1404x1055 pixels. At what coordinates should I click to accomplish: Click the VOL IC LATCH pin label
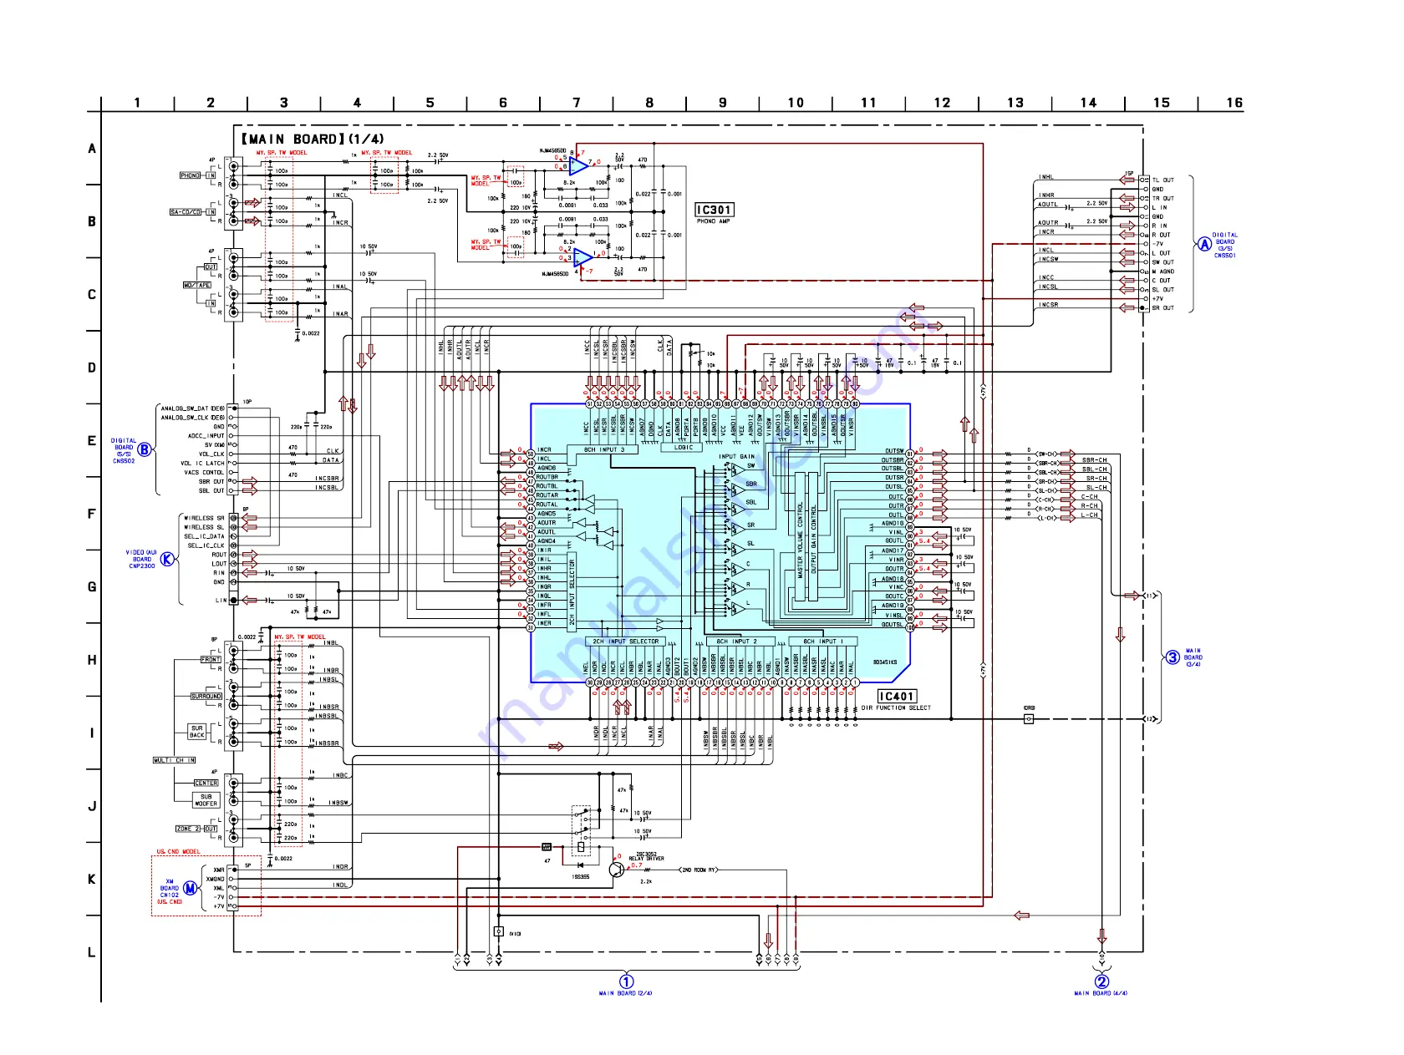point(203,463)
